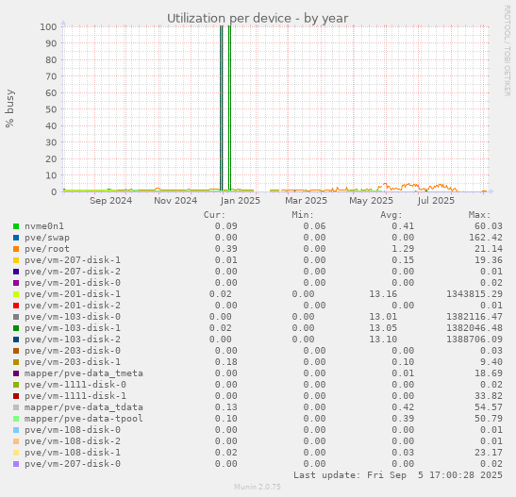Select the pve/vm-108-disk-1 legend label
Image resolution: width=516 pixels, height=497 pixels.
(x=73, y=453)
